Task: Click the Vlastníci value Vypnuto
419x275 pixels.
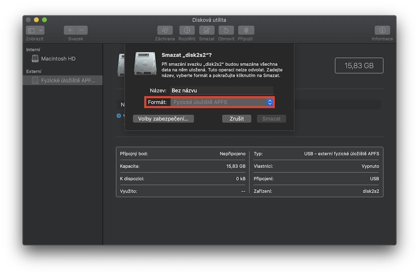Action: coord(370,166)
